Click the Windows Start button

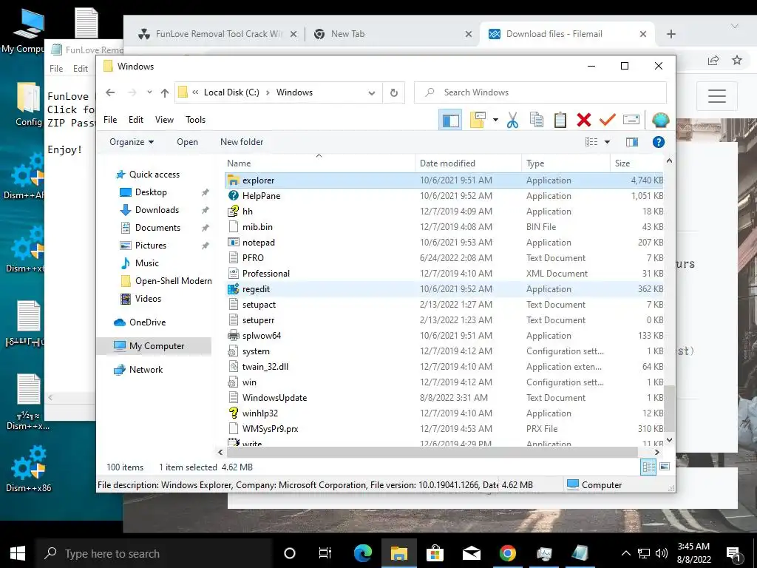click(x=18, y=553)
